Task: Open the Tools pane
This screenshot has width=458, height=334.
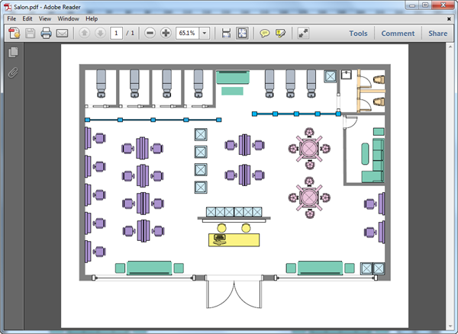Action: click(x=358, y=34)
